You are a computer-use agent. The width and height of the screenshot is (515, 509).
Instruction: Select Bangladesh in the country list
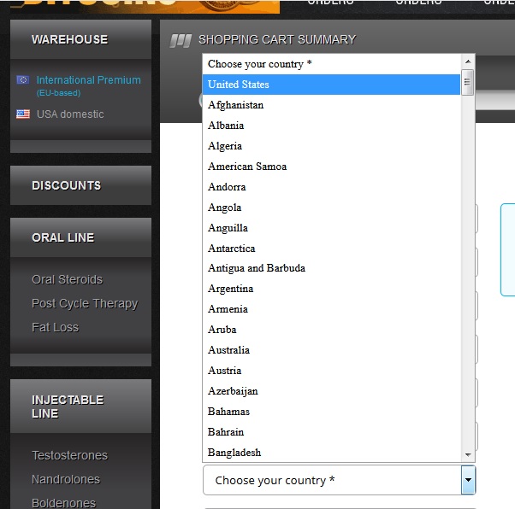[234, 453]
